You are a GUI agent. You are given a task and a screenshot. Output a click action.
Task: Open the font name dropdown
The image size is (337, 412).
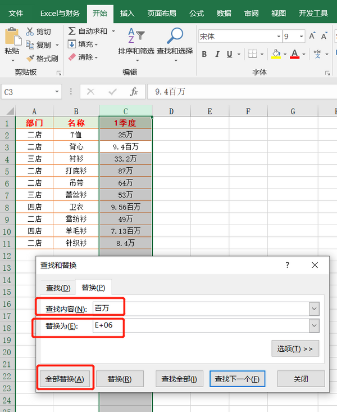point(279,37)
